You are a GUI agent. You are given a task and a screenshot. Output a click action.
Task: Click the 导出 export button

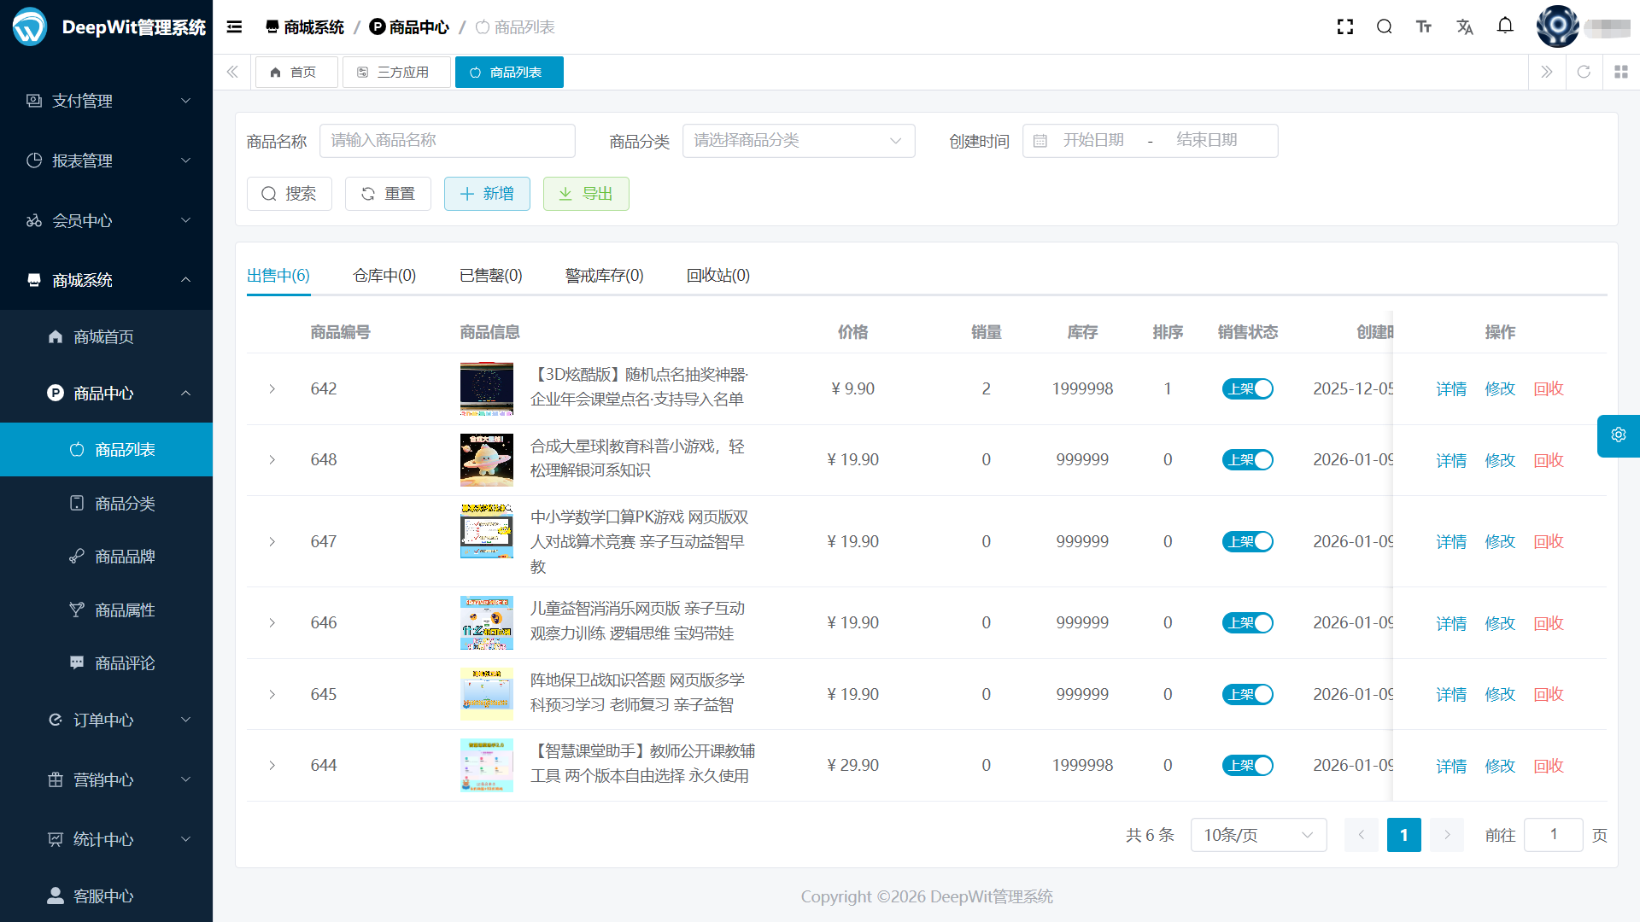tap(586, 194)
